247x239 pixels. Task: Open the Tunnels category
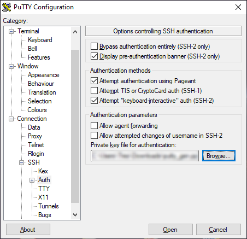49,206
